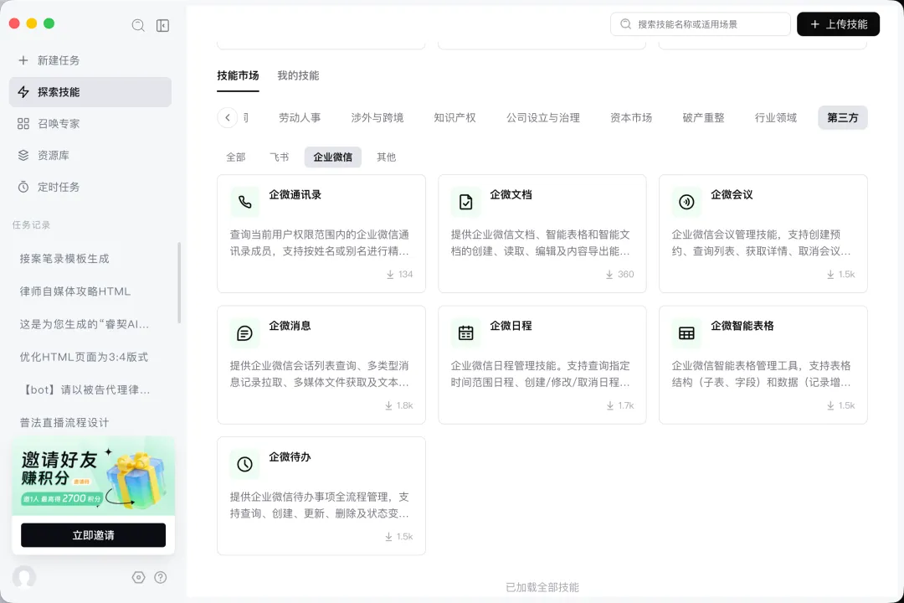Click the grid icon beside 召唤专家
The image size is (904, 603).
23,123
